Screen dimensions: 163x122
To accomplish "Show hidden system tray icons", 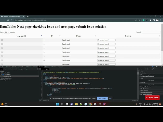I will 133,104.
